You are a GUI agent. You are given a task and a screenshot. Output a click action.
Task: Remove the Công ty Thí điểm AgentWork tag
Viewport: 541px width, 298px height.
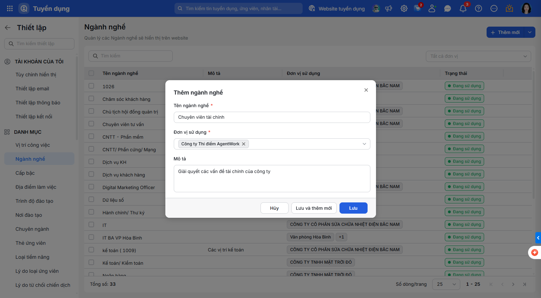coord(244,144)
